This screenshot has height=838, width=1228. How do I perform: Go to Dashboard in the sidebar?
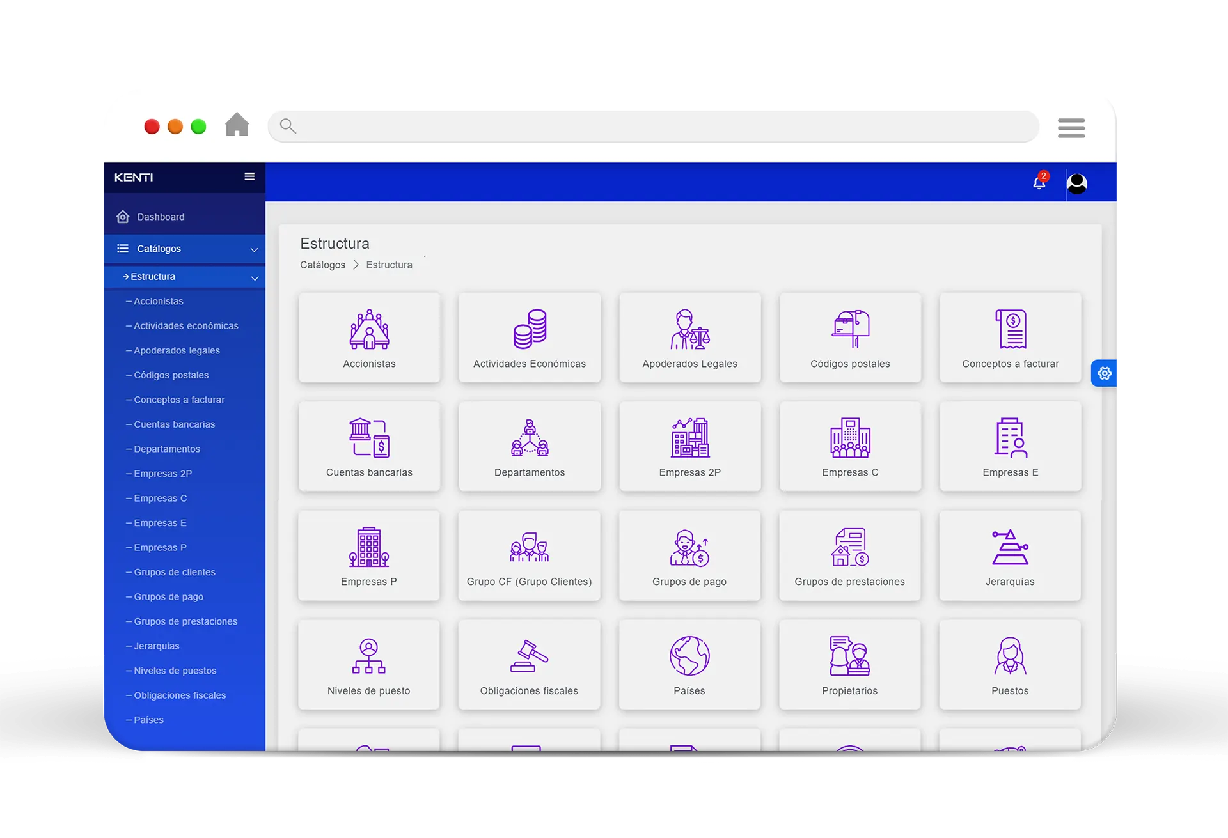point(160,217)
